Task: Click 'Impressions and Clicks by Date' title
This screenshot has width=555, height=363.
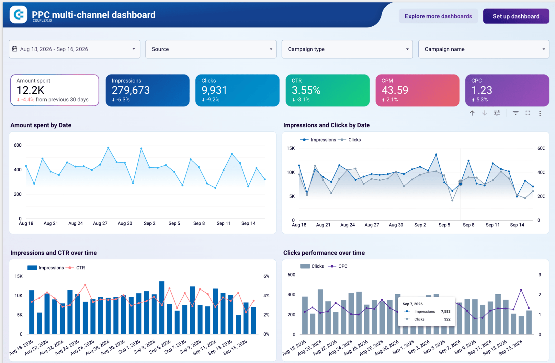Action: pyautogui.click(x=326, y=125)
